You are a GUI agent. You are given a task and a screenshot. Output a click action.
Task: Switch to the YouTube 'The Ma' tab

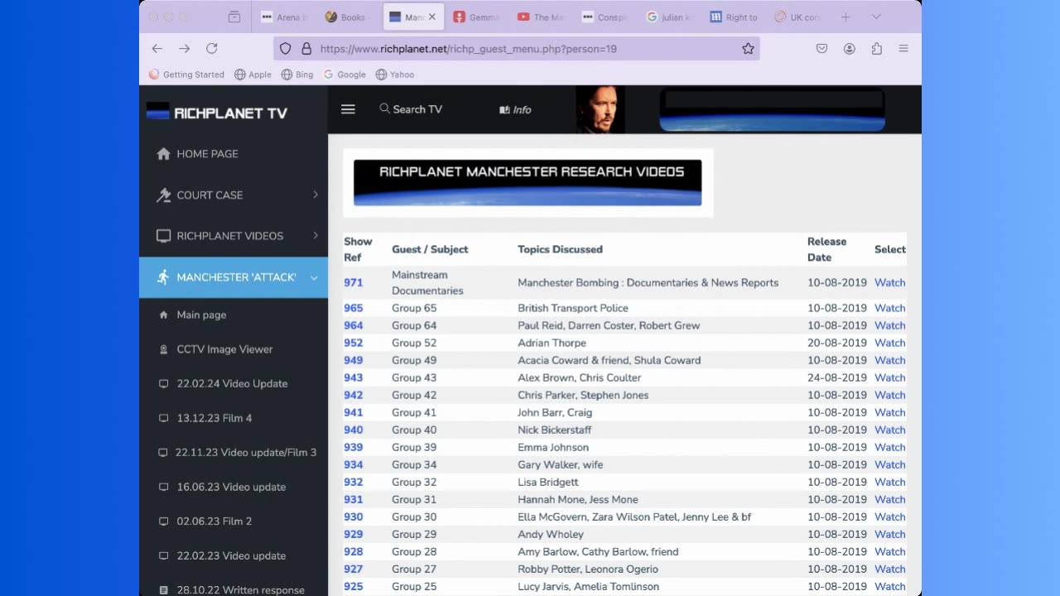(541, 17)
